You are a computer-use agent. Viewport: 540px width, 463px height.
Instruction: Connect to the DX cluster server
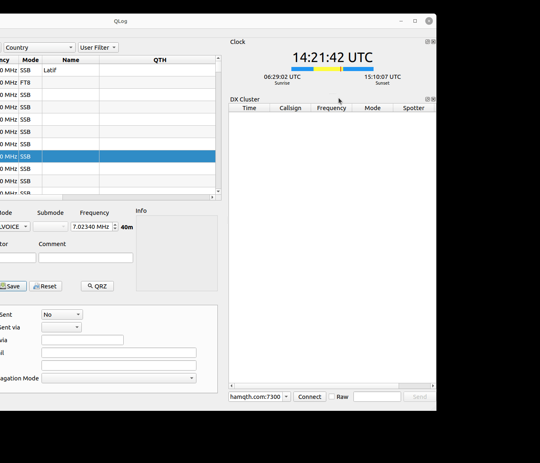(x=310, y=397)
